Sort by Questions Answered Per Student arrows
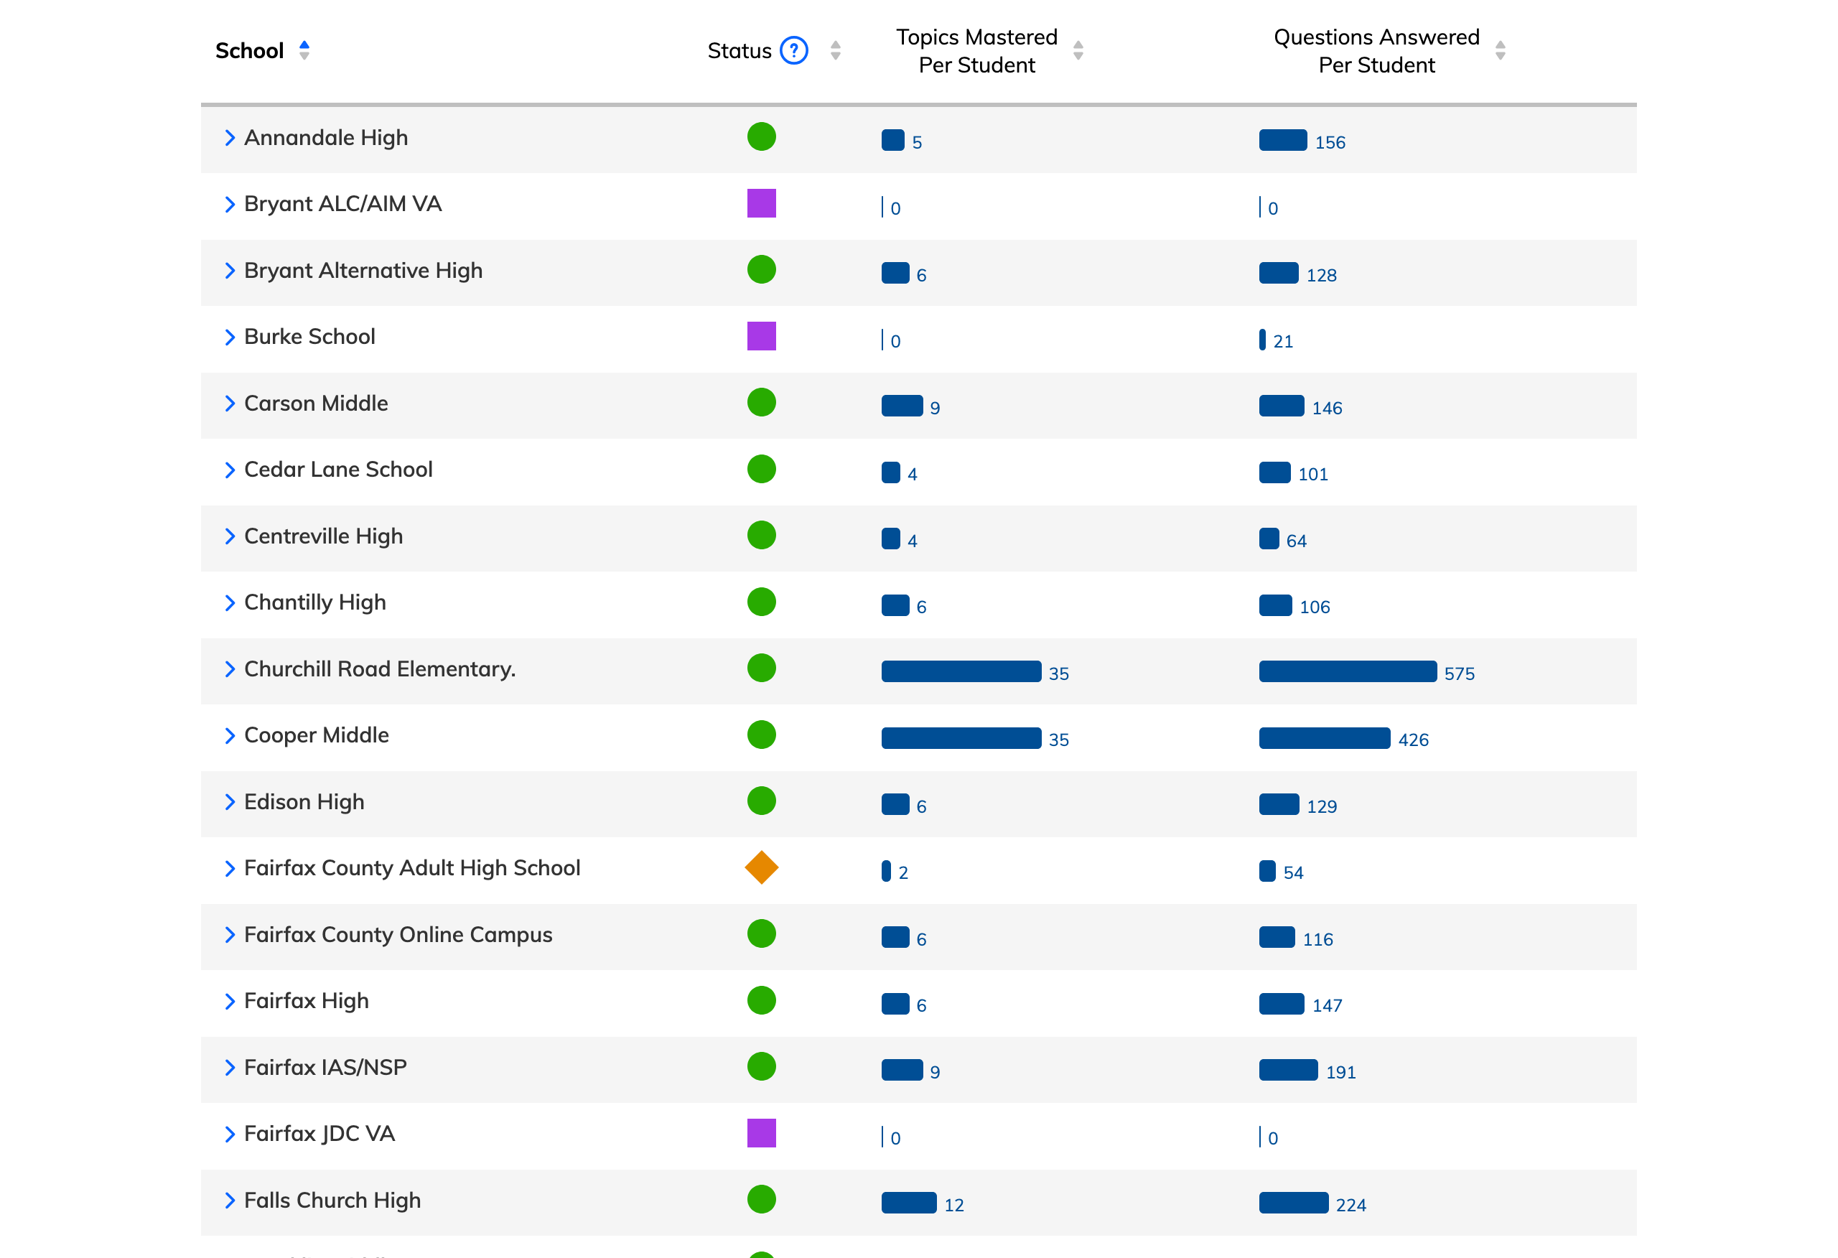 (x=1501, y=51)
